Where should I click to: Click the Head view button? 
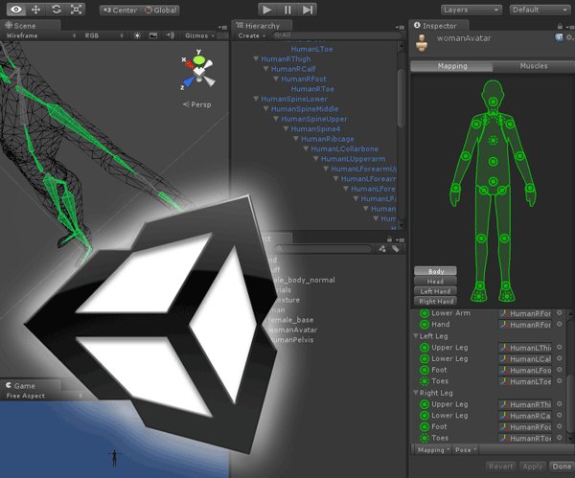(x=436, y=282)
